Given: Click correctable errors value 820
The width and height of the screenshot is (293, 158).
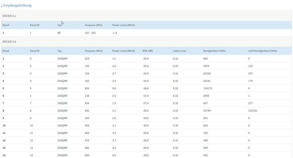Looking at the screenshot, I should (206, 126).
